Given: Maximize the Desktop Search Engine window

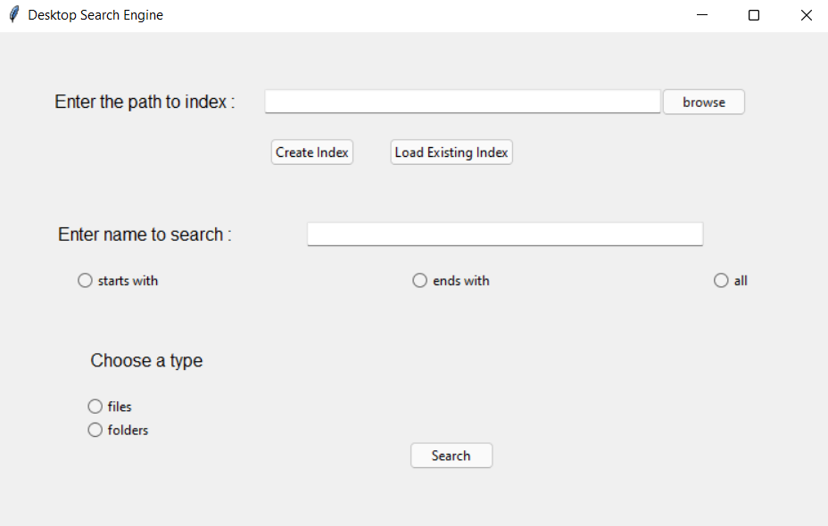Looking at the screenshot, I should click(x=754, y=15).
